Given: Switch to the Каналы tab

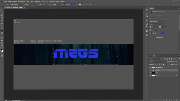Looking at the screenshot, I should coord(159,56).
